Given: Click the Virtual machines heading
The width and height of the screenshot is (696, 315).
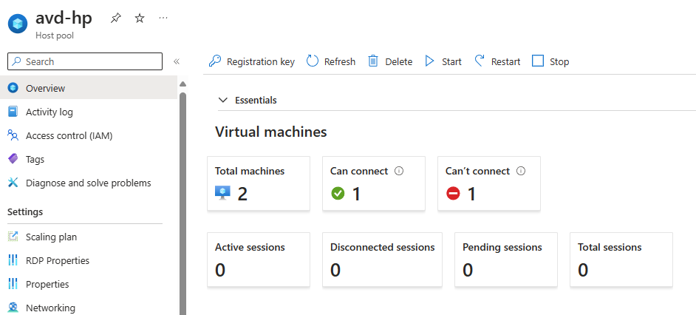Looking at the screenshot, I should click(270, 132).
